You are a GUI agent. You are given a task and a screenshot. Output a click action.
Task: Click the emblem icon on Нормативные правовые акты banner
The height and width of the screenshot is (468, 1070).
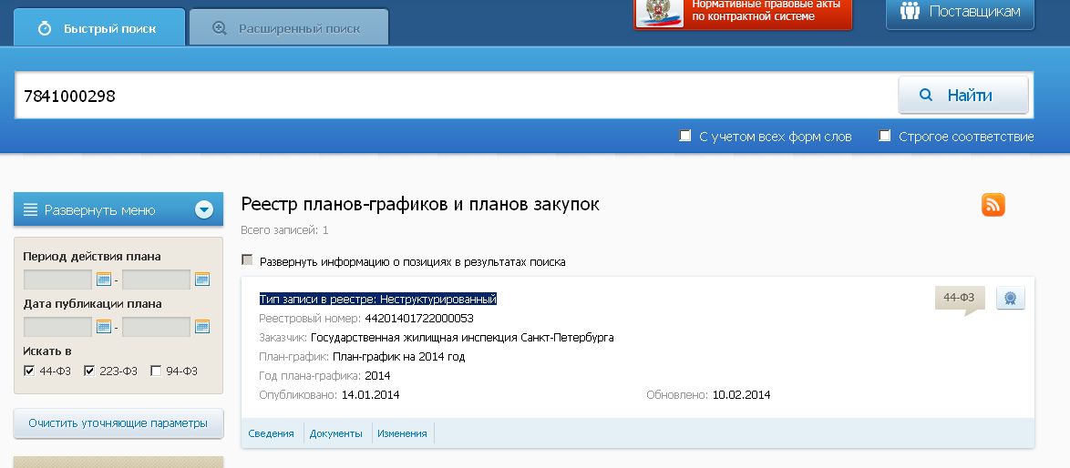(661, 13)
